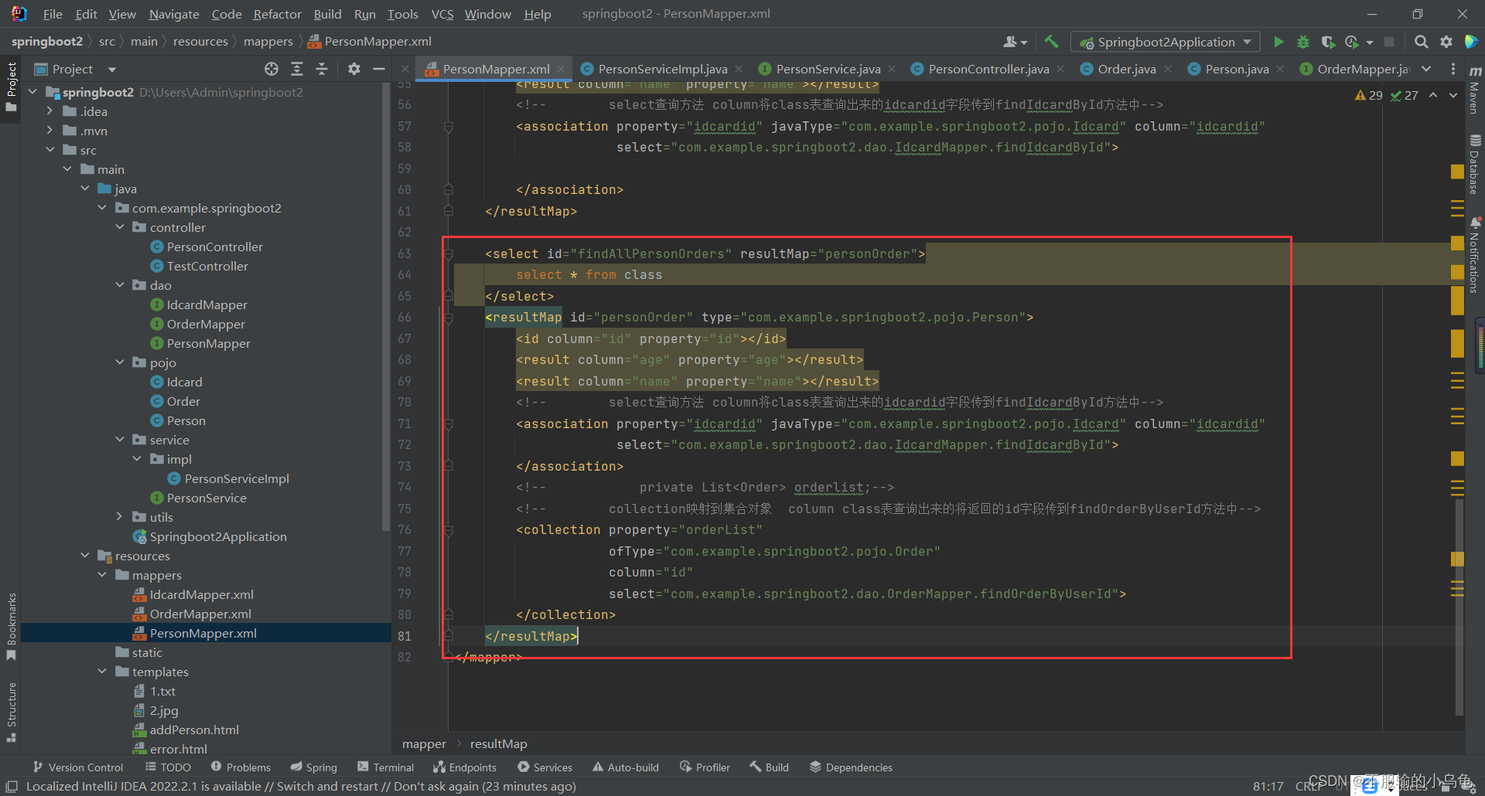Open the Bookmarks side panel

coord(11,626)
